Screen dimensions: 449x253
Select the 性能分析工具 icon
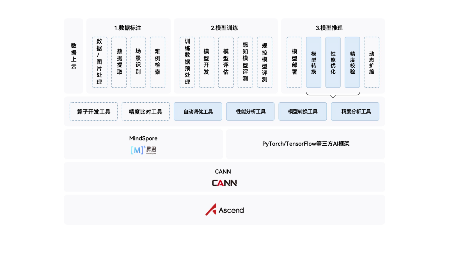(250, 111)
